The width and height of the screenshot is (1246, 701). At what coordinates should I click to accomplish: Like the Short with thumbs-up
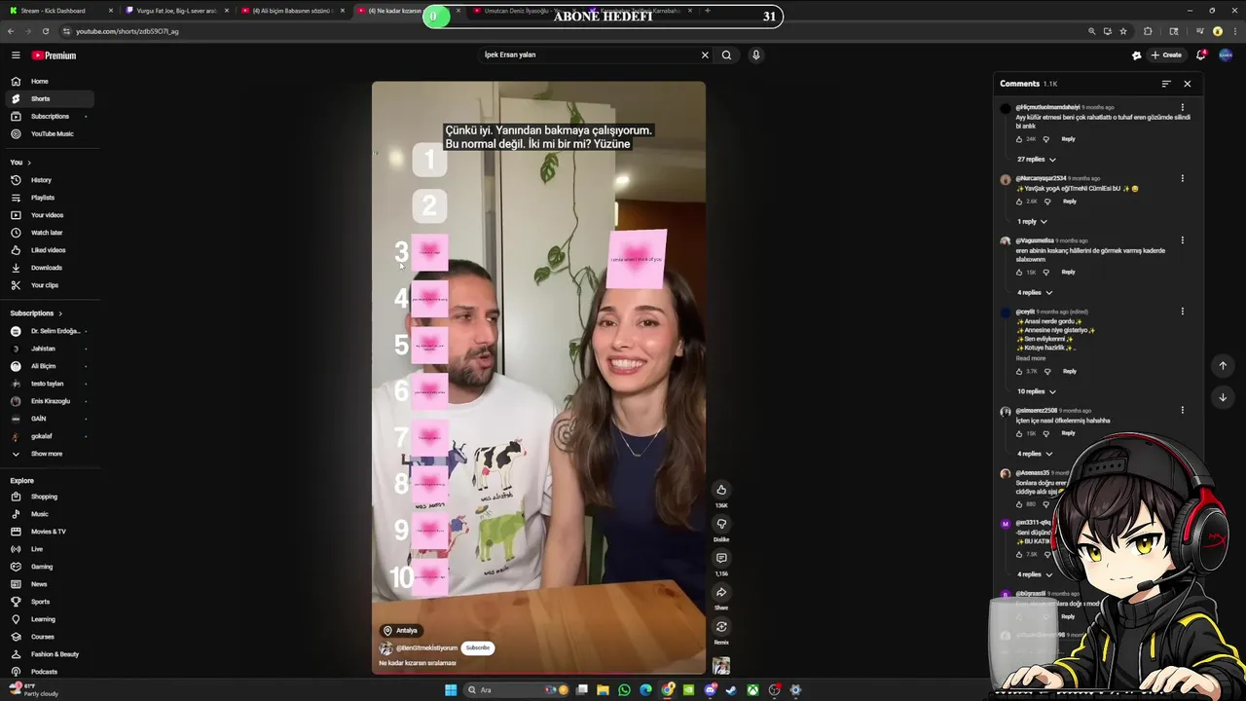point(721,490)
